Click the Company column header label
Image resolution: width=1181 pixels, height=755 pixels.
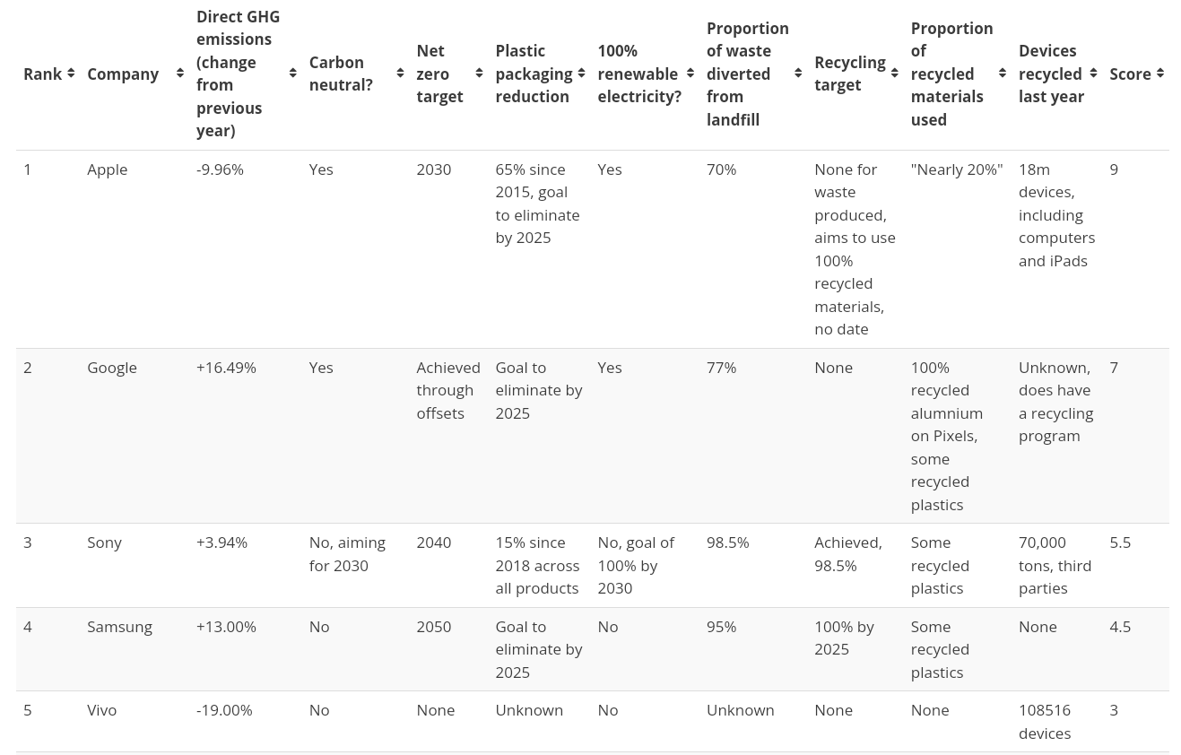click(x=123, y=74)
